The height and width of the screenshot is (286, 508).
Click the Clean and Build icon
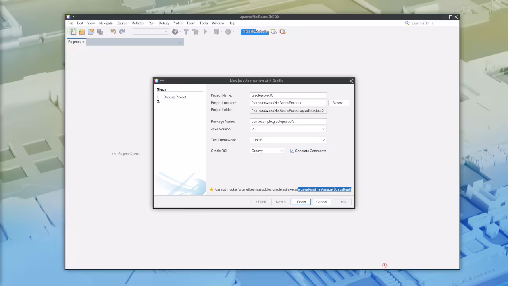pos(195,32)
